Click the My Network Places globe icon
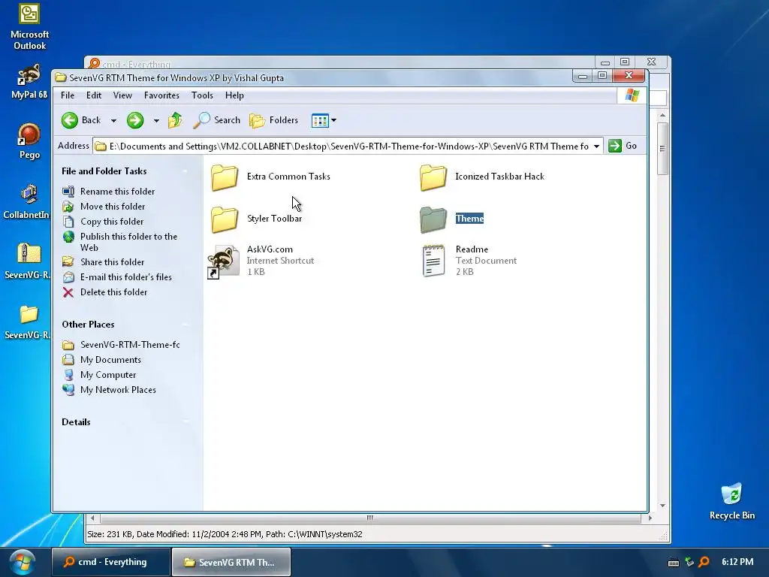The height and width of the screenshot is (577, 769). [x=68, y=390]
